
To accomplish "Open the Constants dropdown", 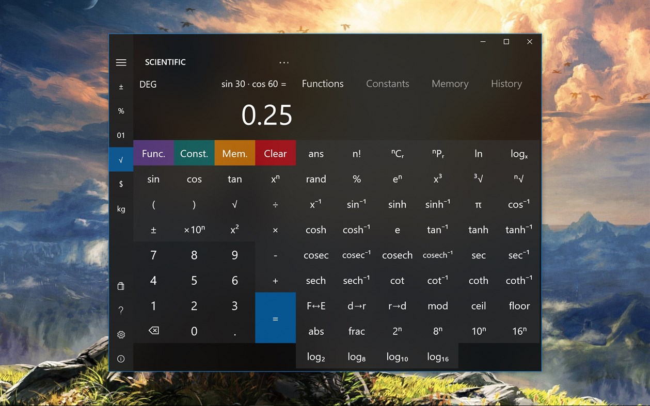I will click(387, 84).
